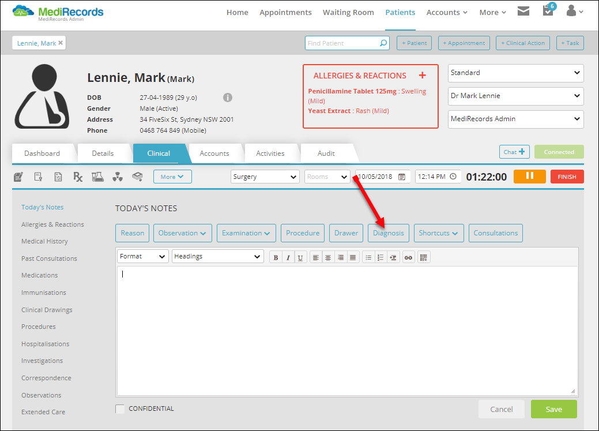This screenshot has width=599, height=431.
Task: Open the Format dropdown
Action: [x=143, y=256]
